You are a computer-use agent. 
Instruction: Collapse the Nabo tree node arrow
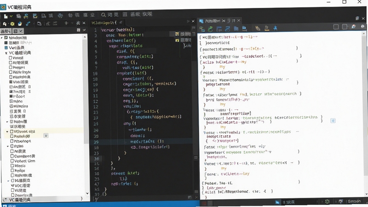pos(7,122)
